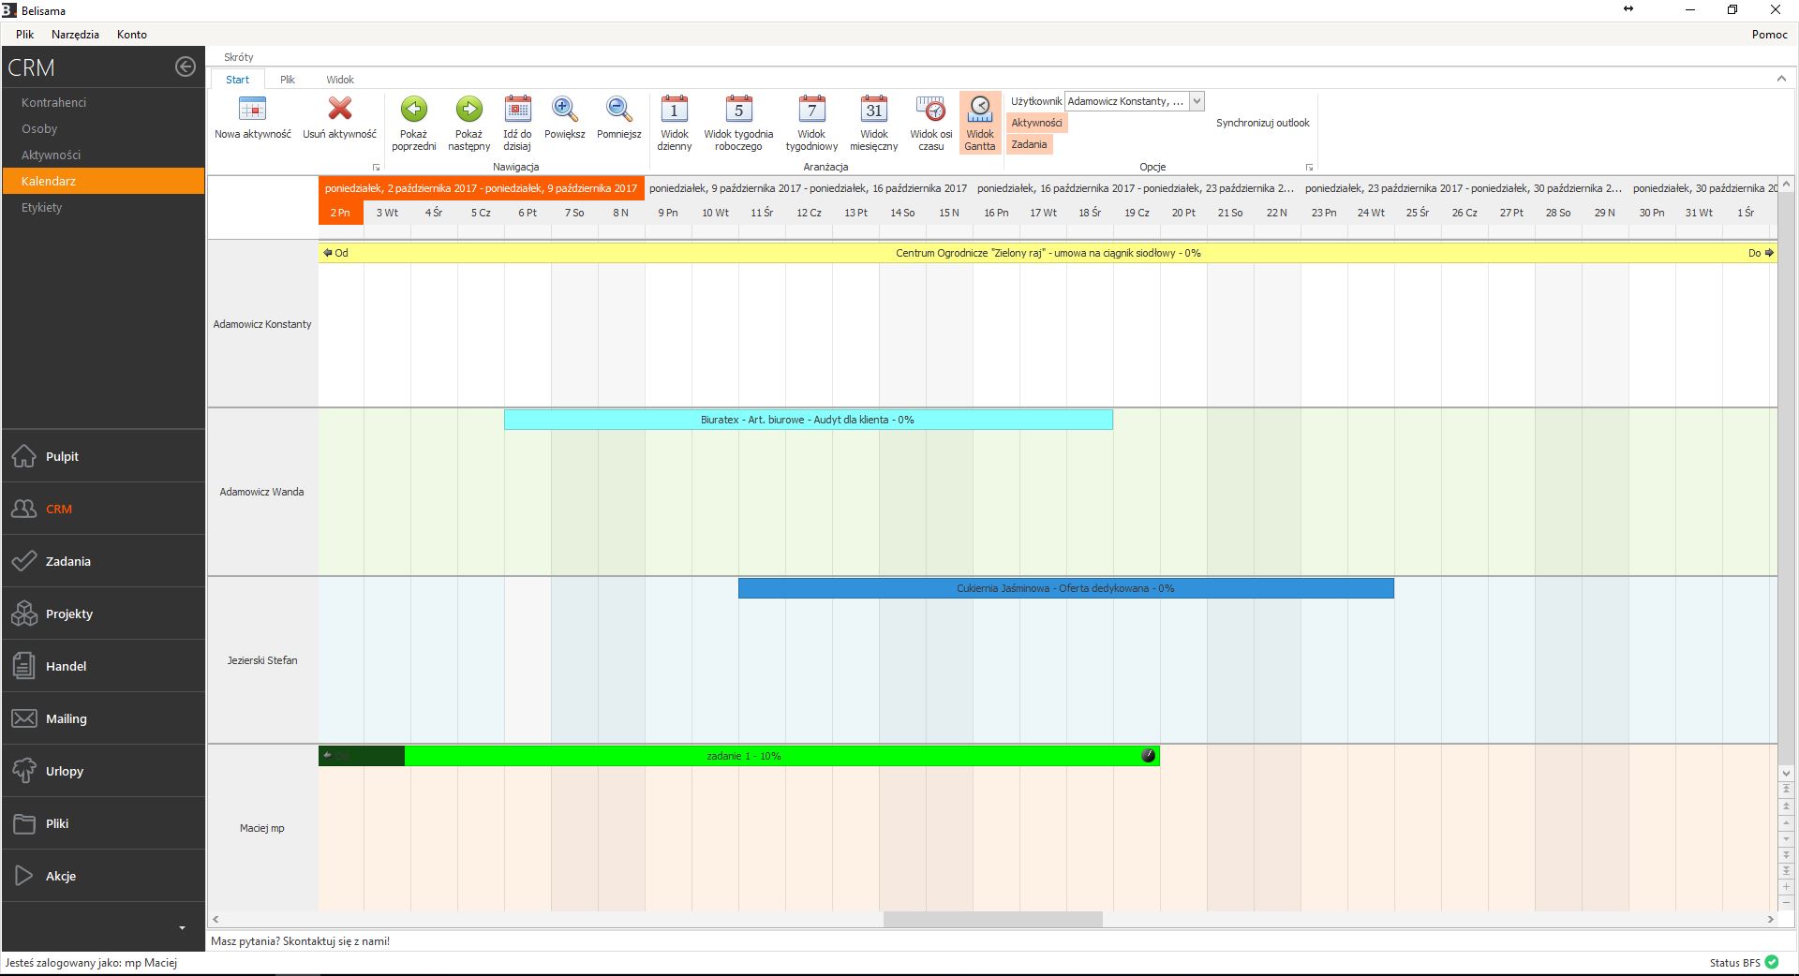Open the Widok osi czasu view
Screen dimensions: 1799x976
coord(930,110)
